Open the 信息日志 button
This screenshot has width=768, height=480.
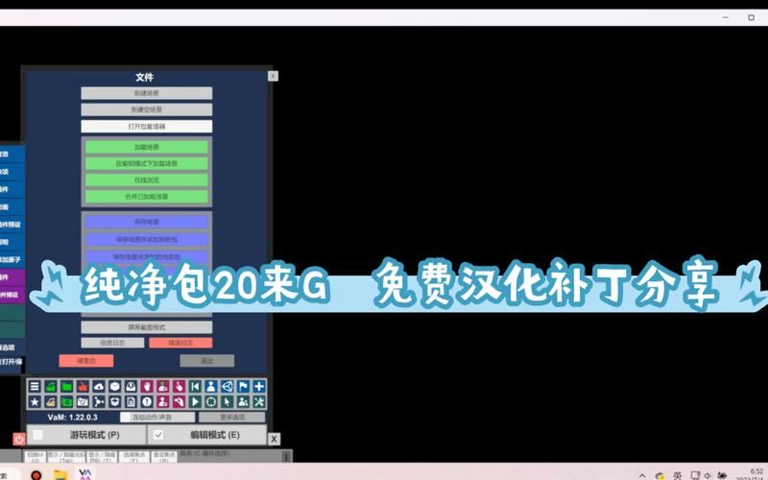(x=112, y=343)
